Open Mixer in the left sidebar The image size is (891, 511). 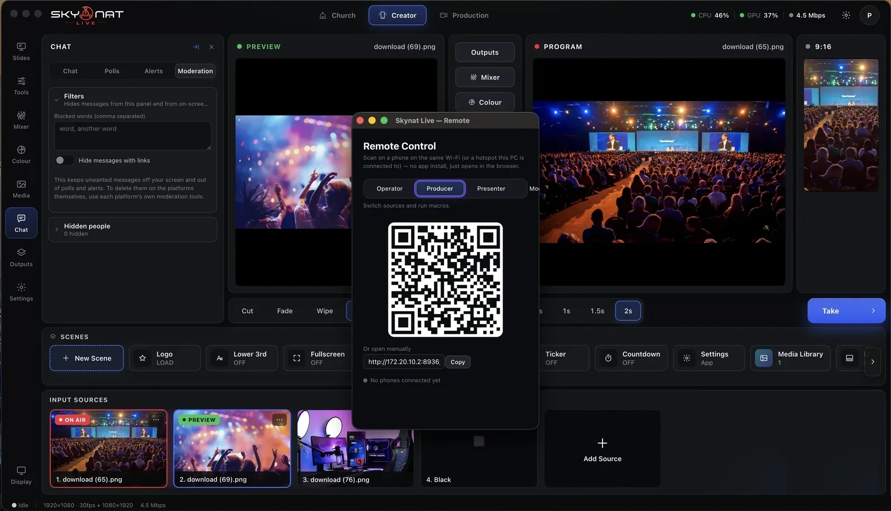[x=21, y=120]
